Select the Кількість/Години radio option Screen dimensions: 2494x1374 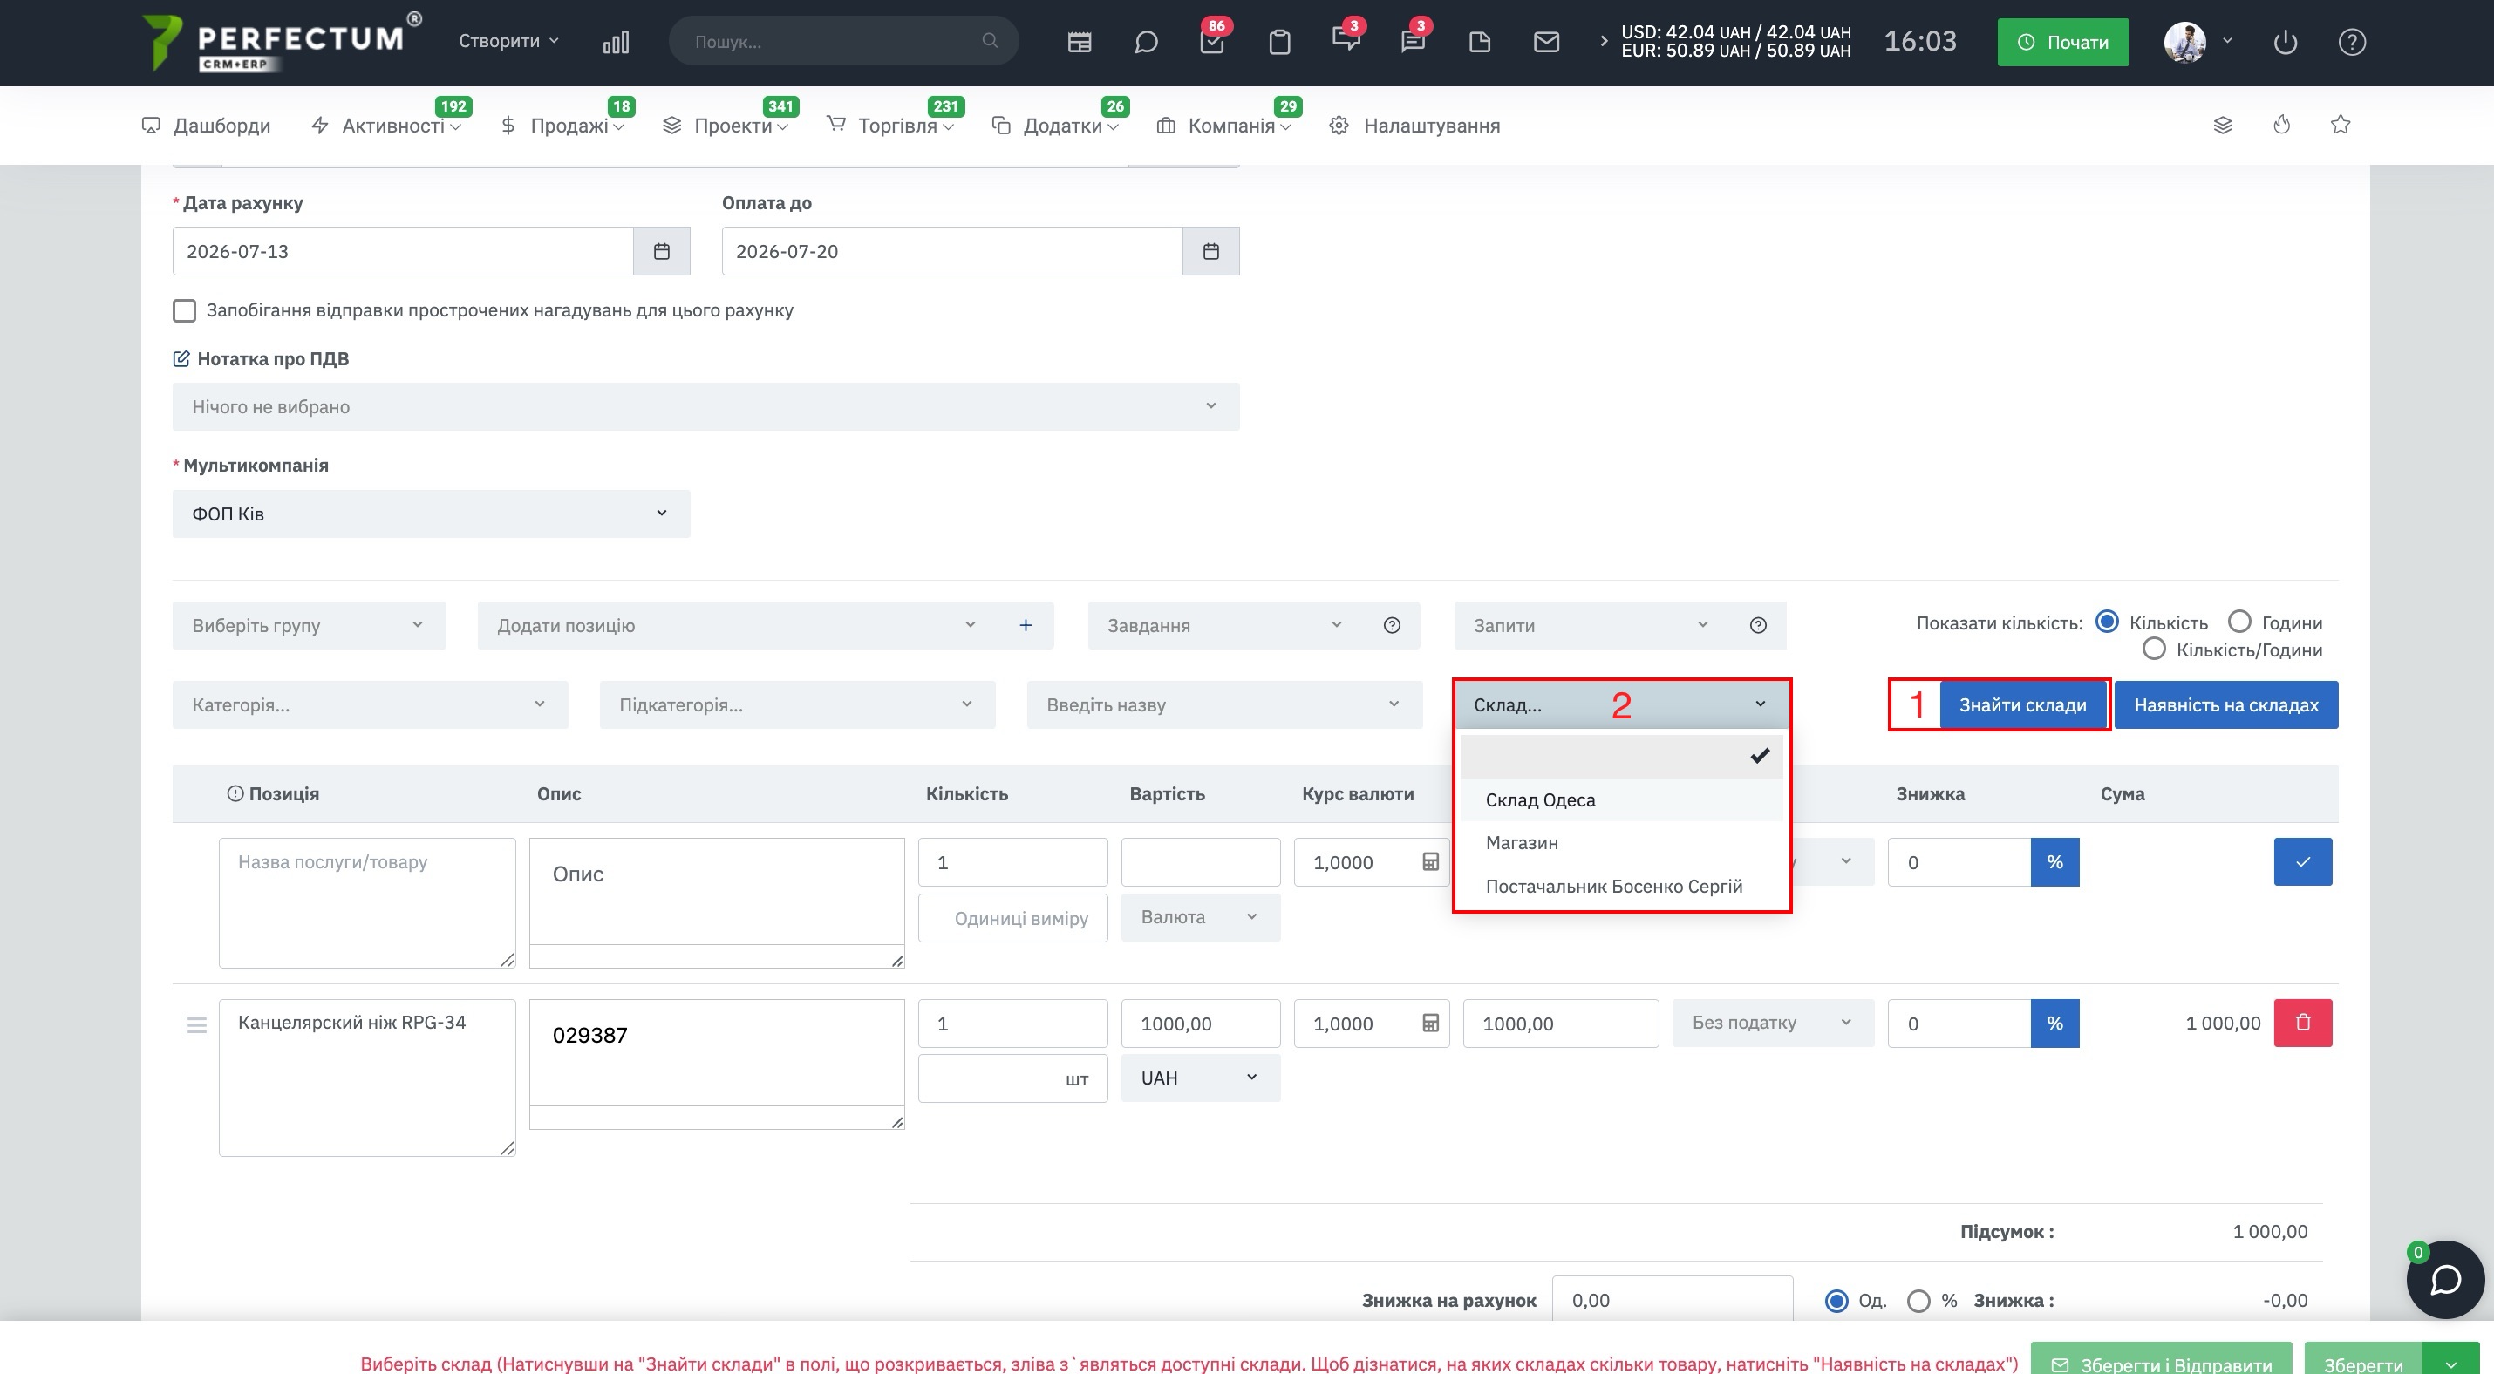(2153, 649)
